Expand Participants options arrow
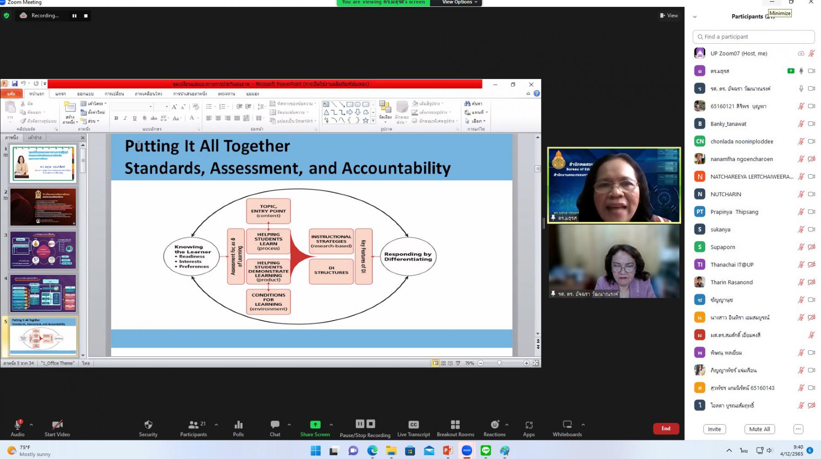The width and height of the screenshot is (821, 459). pyautogui.click(x=216, y=425)
